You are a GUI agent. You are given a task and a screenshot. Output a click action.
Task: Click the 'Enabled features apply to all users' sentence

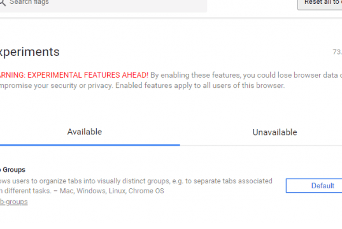click(x=200, y=85)
